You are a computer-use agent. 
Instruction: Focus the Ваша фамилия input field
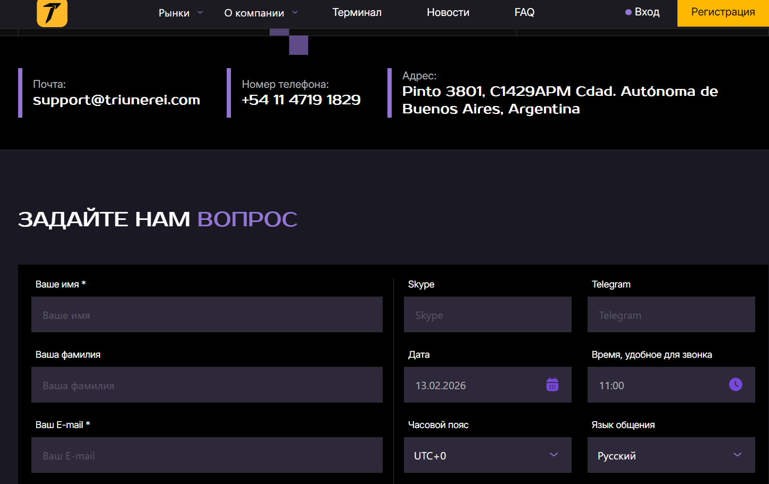click(x=207, y=385)
